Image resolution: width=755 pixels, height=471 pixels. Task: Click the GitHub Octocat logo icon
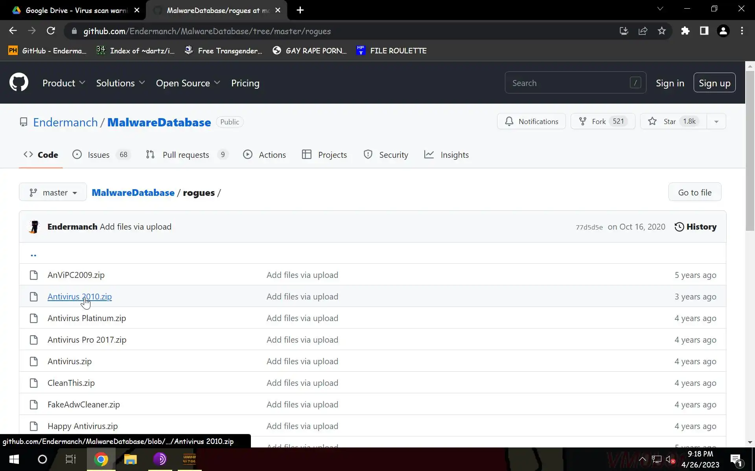coord(18,82)
